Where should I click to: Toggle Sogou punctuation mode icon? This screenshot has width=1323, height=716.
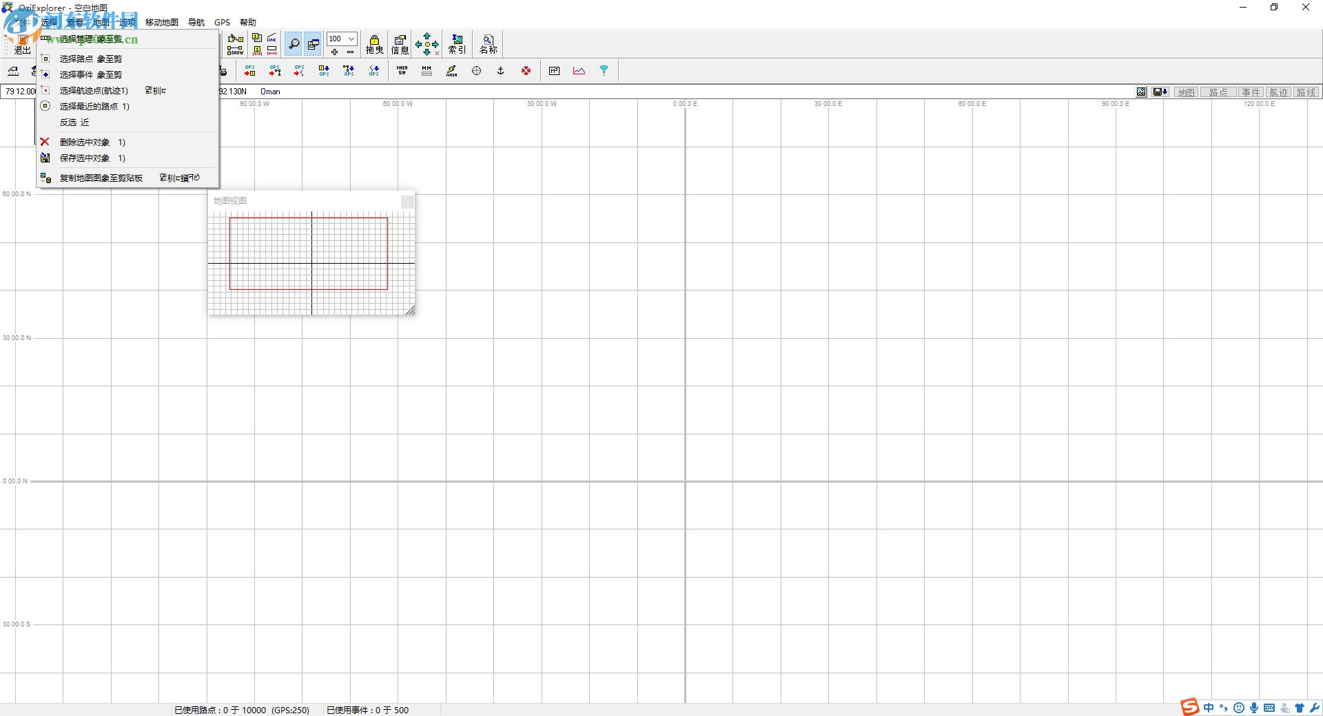pyautogui.click(x=1224, y=708)
